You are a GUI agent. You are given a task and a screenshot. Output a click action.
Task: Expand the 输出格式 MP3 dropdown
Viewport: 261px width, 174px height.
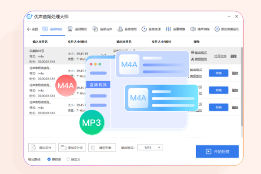(150, 147)
